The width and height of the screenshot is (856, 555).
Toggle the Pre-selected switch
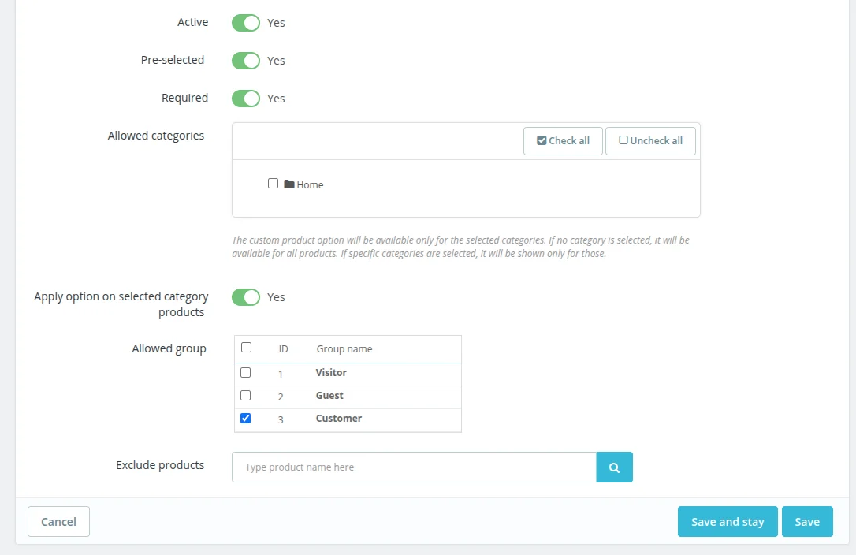246,61
